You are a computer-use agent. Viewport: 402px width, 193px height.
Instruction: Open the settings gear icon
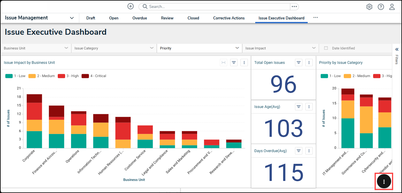point(369,7)
